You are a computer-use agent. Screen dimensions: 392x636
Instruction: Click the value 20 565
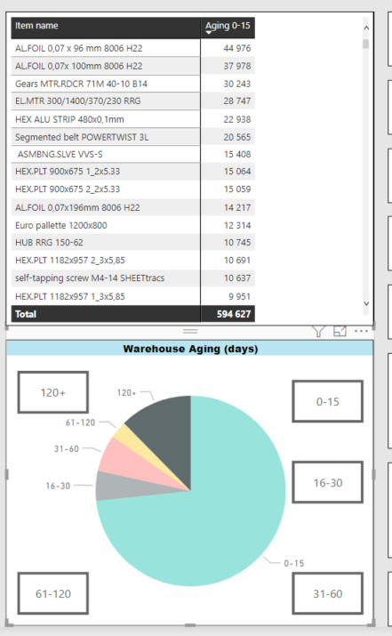[237, 137]
